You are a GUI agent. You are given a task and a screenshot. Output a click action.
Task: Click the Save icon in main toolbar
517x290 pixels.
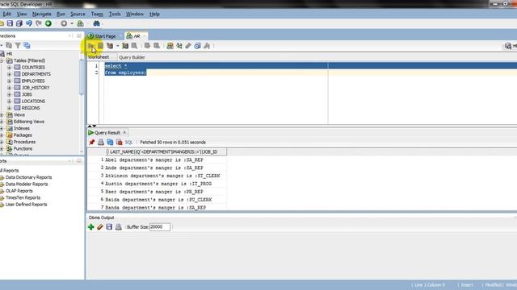(10, 23)
